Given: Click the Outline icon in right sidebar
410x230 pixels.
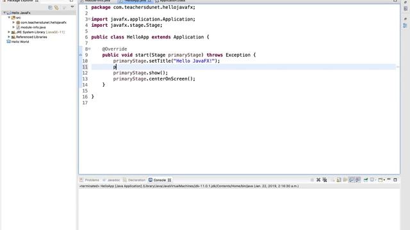Looking at the screenshot, I should pos(405,26).
